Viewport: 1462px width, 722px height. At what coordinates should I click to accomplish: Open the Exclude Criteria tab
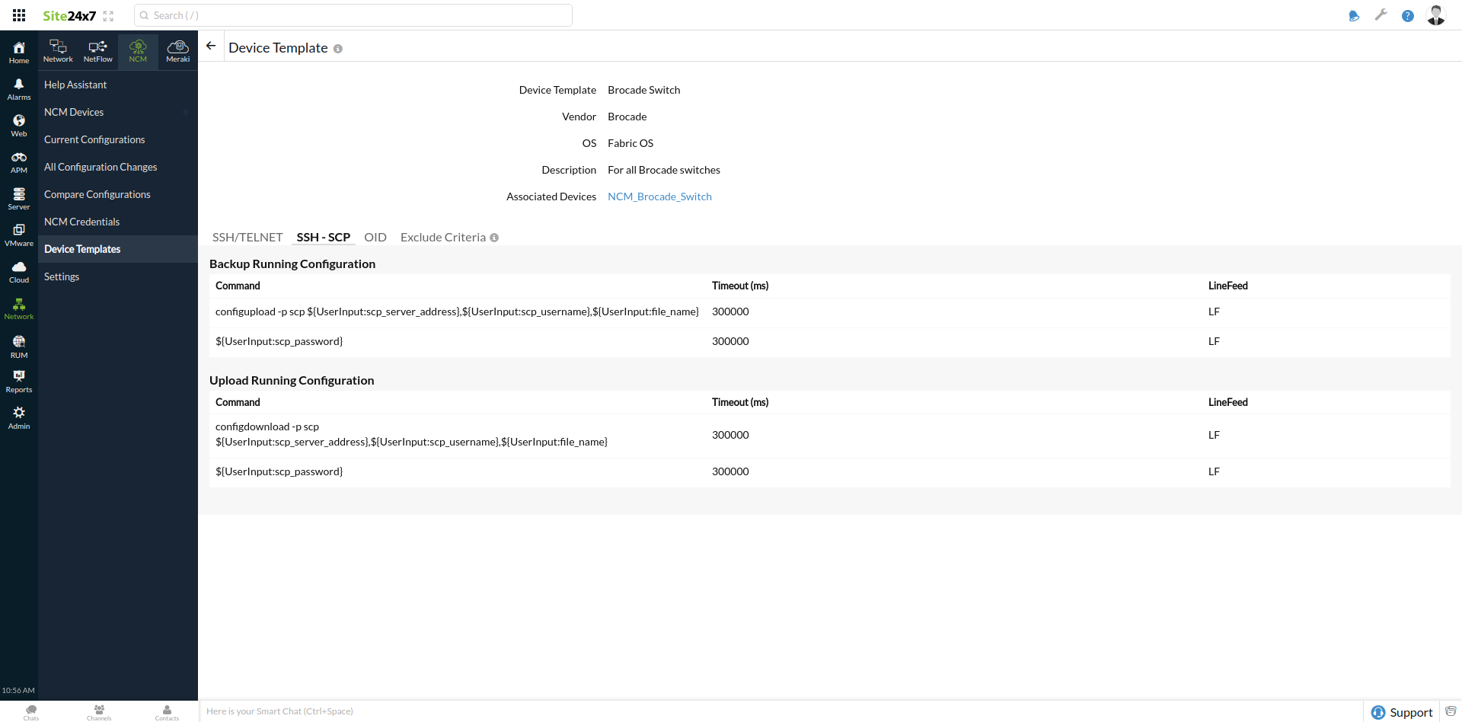click(442, 237)
